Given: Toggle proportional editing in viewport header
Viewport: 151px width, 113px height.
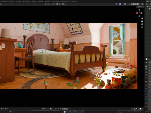Looking at the screenshot, I should [63, 4].
